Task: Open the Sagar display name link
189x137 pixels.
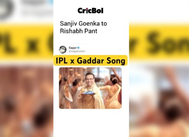Action: [x=73, y=48]
